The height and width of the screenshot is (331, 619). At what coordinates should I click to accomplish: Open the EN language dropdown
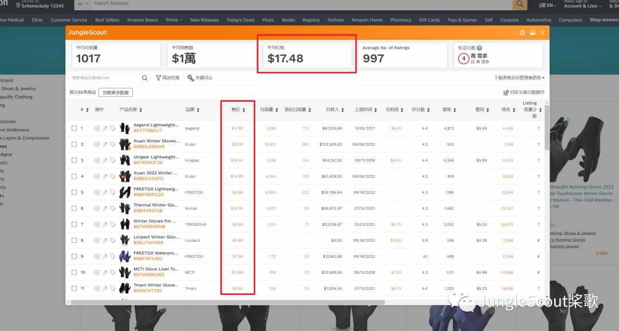547,6
